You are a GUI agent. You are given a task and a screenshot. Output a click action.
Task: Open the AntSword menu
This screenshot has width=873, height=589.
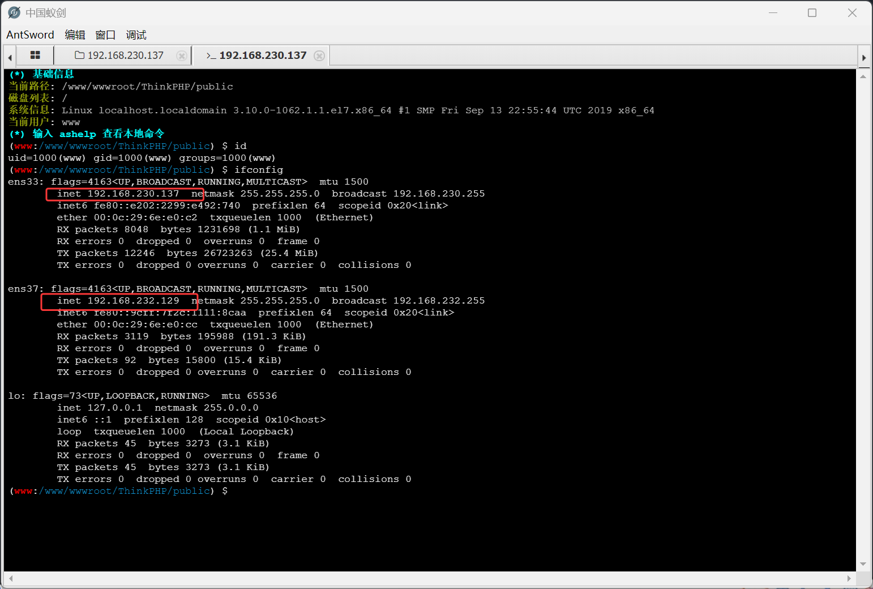[30, 35]
